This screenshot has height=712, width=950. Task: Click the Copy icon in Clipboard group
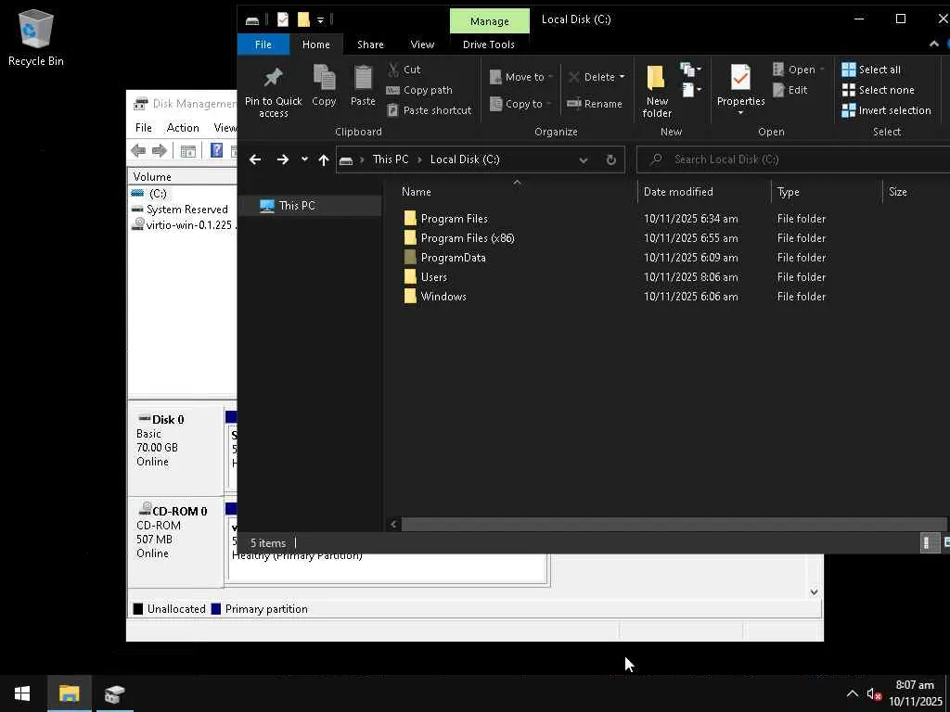coord(324,85)
